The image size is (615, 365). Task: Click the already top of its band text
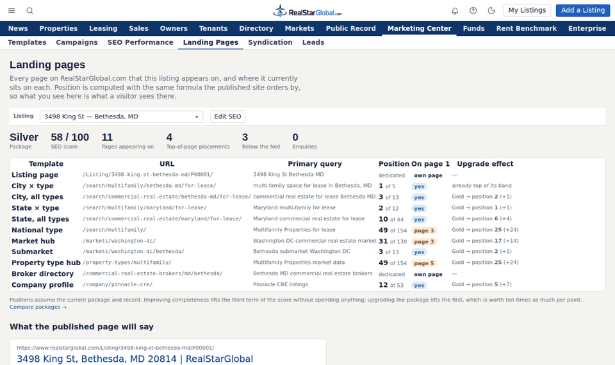click(481, 186)
